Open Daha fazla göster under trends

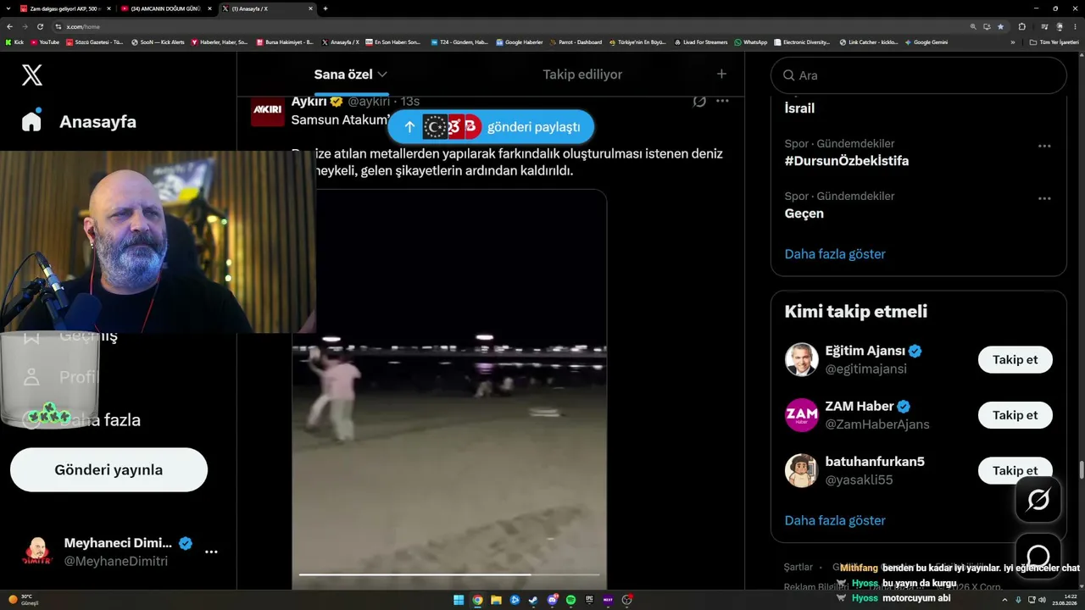[835, 253]
